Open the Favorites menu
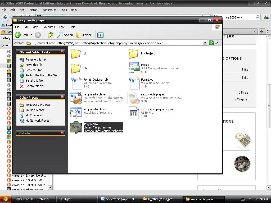The image size is (271, 203). click(x=49, y=27)
